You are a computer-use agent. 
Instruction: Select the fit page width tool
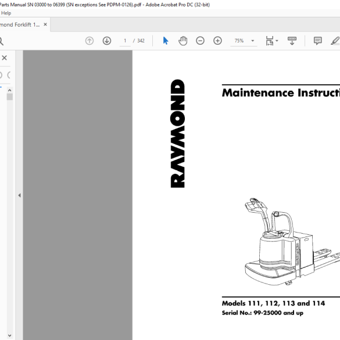click(270, 41)
